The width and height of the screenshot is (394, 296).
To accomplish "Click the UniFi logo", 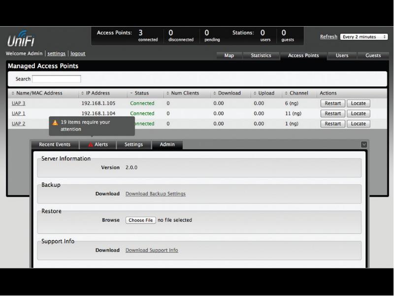I will 21,39.
